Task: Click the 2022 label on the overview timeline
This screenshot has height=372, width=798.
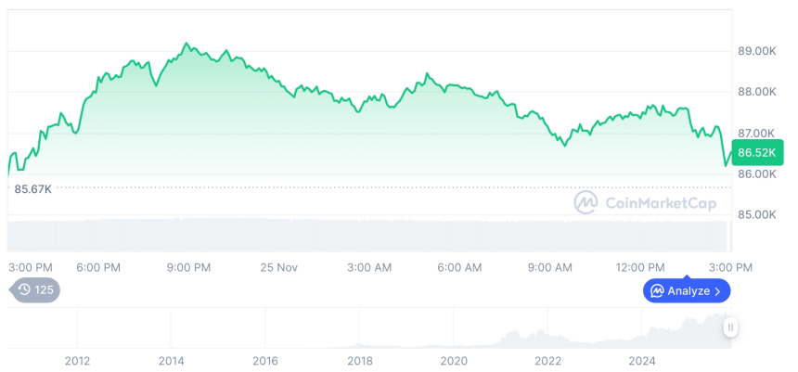Action: pos(548,361)
